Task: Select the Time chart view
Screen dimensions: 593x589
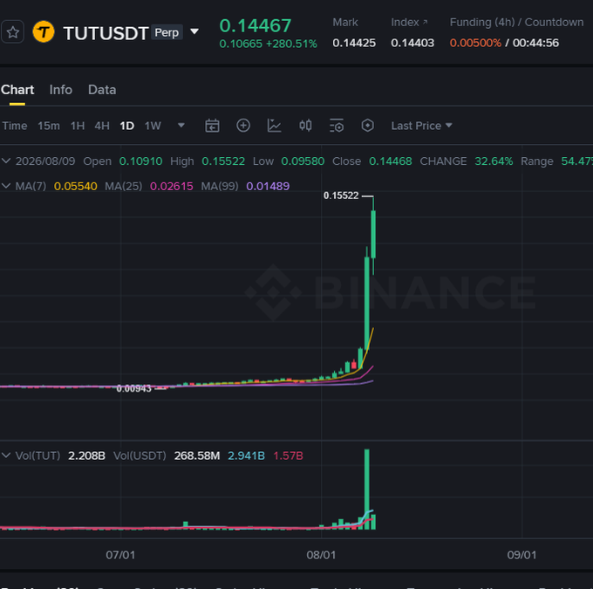Action: [x=15, y=126]
